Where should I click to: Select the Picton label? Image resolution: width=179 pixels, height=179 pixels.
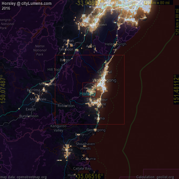(69, 41)
